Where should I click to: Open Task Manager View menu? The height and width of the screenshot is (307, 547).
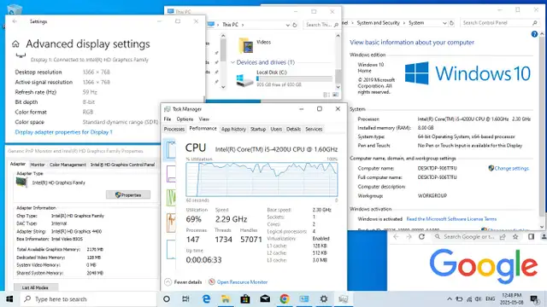click(x=204, y=119)
